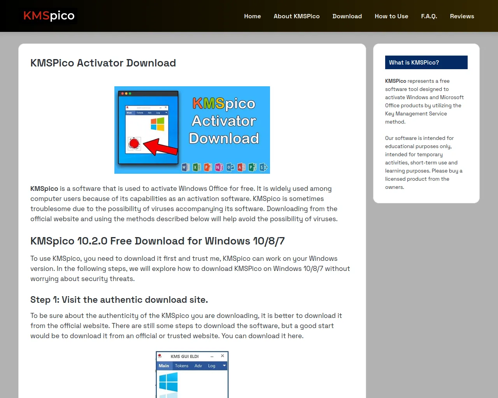Click the heading "KMSpico 10.2.0 Free Download for Windows 10/8/7"
The height and width of the screenshot is (398, 498).
(158, 241)
